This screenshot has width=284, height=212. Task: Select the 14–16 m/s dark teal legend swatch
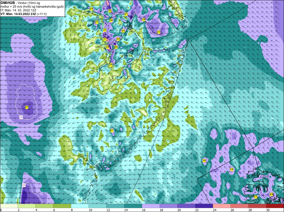coord(133,206)
